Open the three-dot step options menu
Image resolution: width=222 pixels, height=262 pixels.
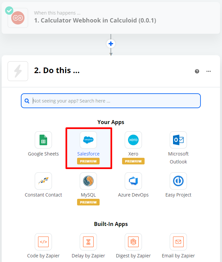click(208, 71)
